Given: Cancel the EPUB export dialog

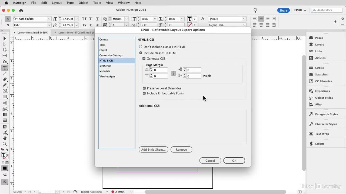Looking at the screenshot, I should [210, 161].
